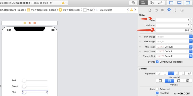Select the First Responder dock icon
The image size is (193, 96).
click(30, 23)
